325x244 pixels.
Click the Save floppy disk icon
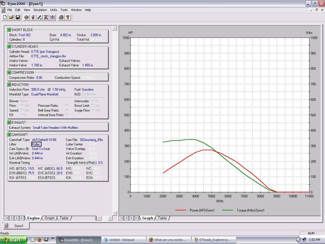tap(18, 17)
